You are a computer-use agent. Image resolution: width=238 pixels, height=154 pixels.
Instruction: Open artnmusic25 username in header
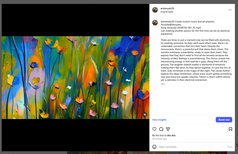(x=167, y=8)
